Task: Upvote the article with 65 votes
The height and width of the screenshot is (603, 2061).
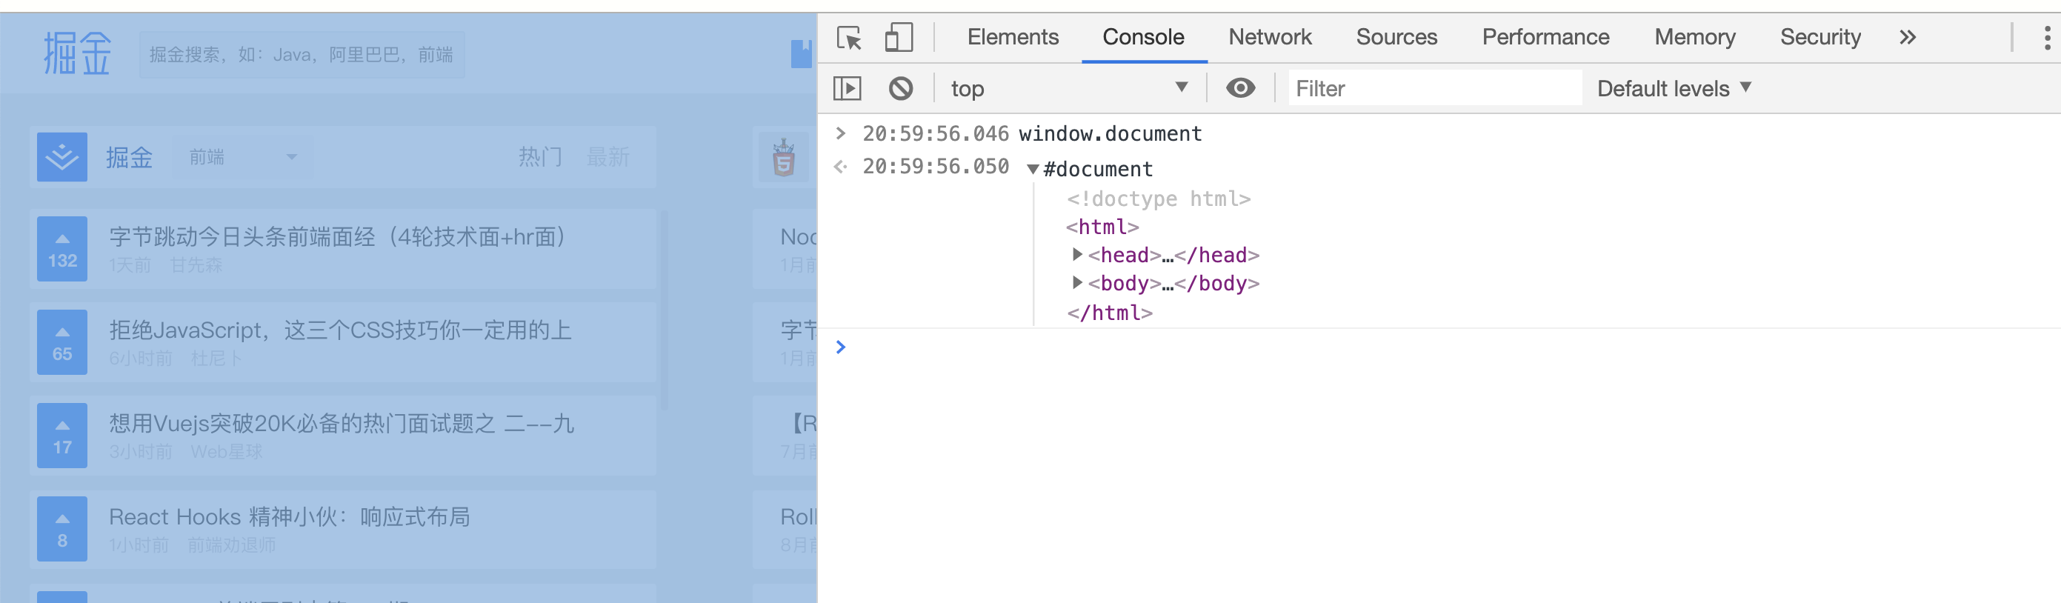Action: [61, 342]
